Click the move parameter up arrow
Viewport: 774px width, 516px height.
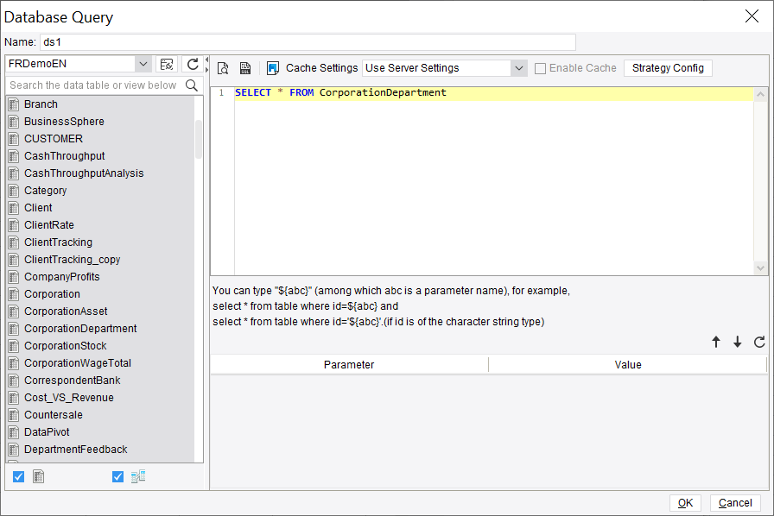(716, 342)
